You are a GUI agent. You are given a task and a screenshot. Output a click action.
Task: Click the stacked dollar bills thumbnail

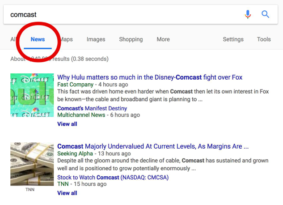point(32,164)
